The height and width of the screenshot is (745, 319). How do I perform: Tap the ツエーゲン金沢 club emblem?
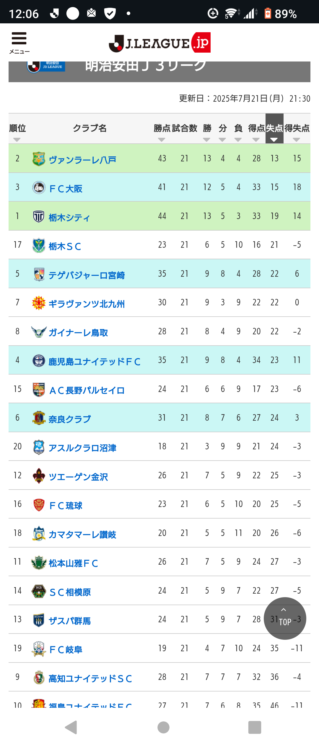[x=39, y=476]
